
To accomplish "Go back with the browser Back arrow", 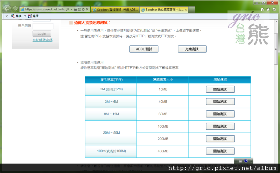I will pos(7,9).
